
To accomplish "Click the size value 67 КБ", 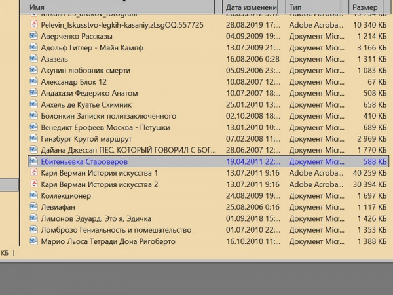I will [x=377, y=82].
